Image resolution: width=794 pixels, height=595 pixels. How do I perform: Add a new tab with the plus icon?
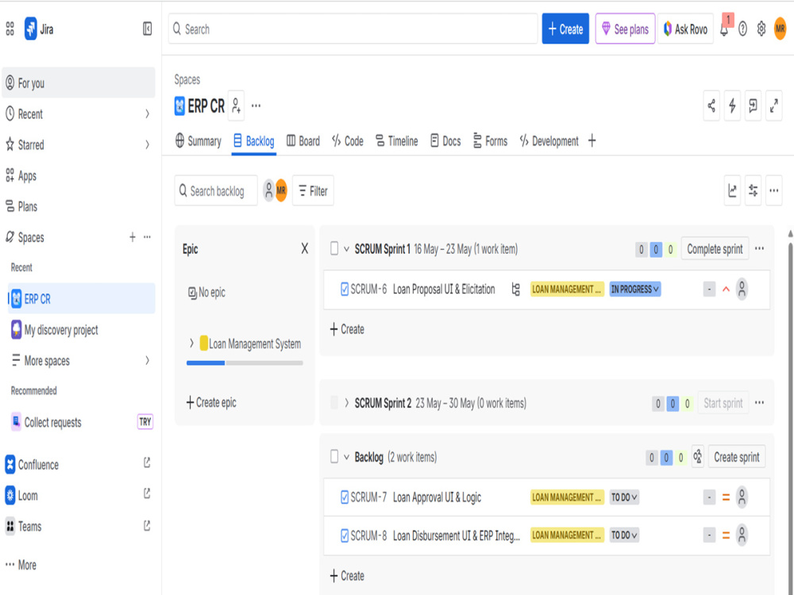tap(592, 140)
